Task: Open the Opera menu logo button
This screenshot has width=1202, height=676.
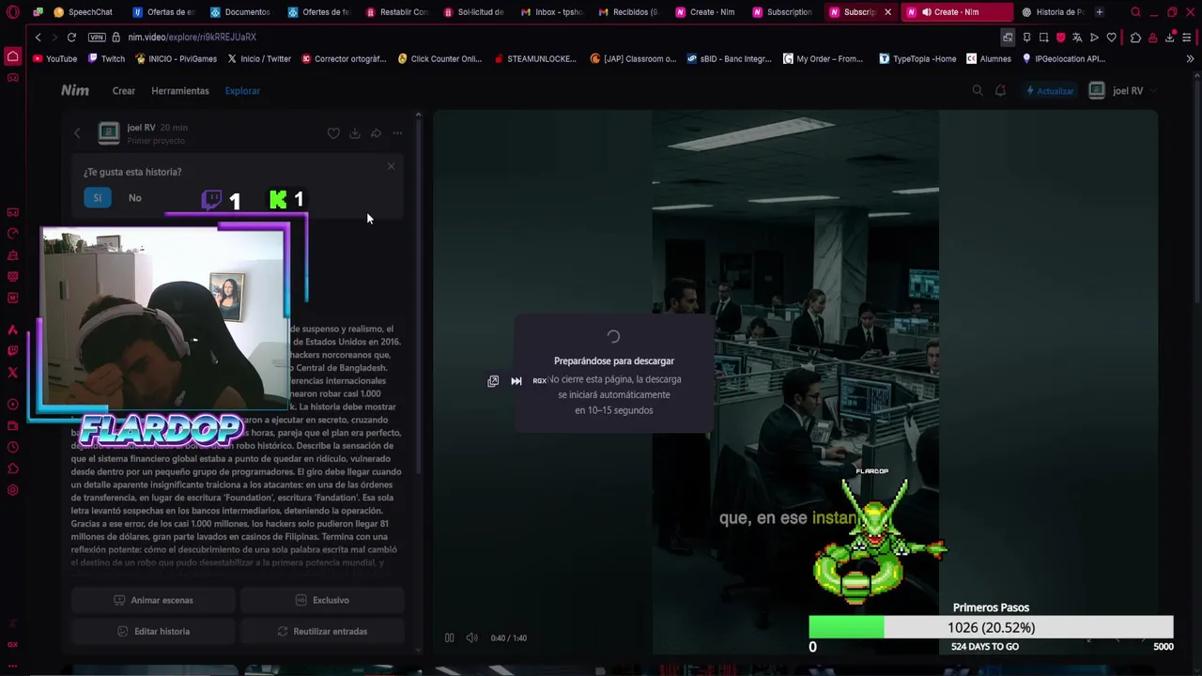Action: 12,12
